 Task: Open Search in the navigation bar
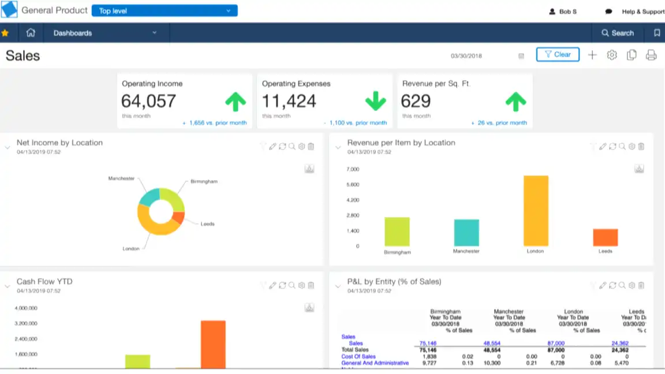coord(617,33)
